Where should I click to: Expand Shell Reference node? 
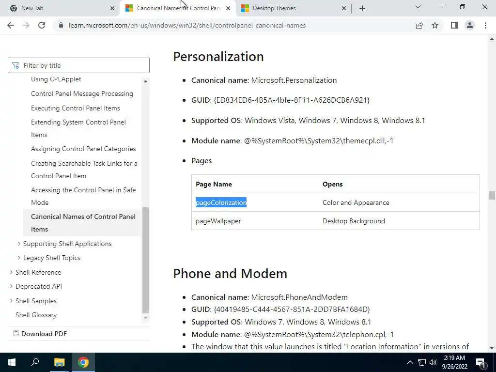click(11, 272)
